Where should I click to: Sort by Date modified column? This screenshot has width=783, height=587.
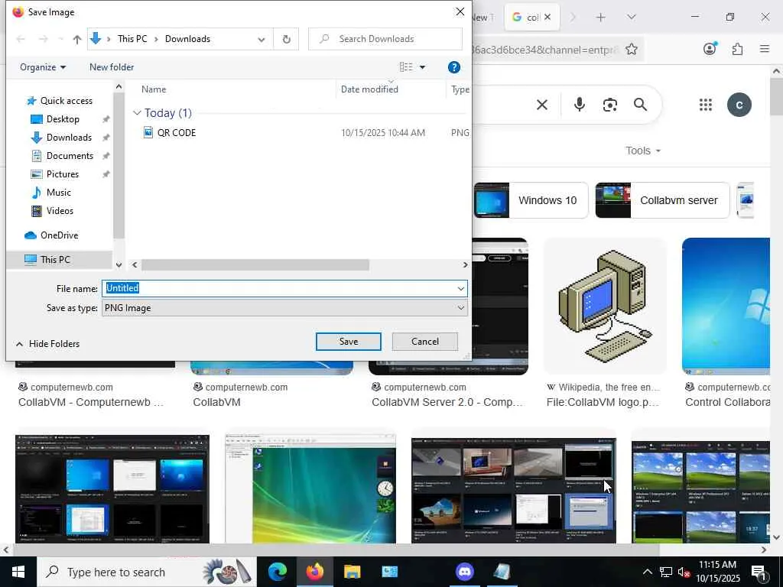coord(369,89)
